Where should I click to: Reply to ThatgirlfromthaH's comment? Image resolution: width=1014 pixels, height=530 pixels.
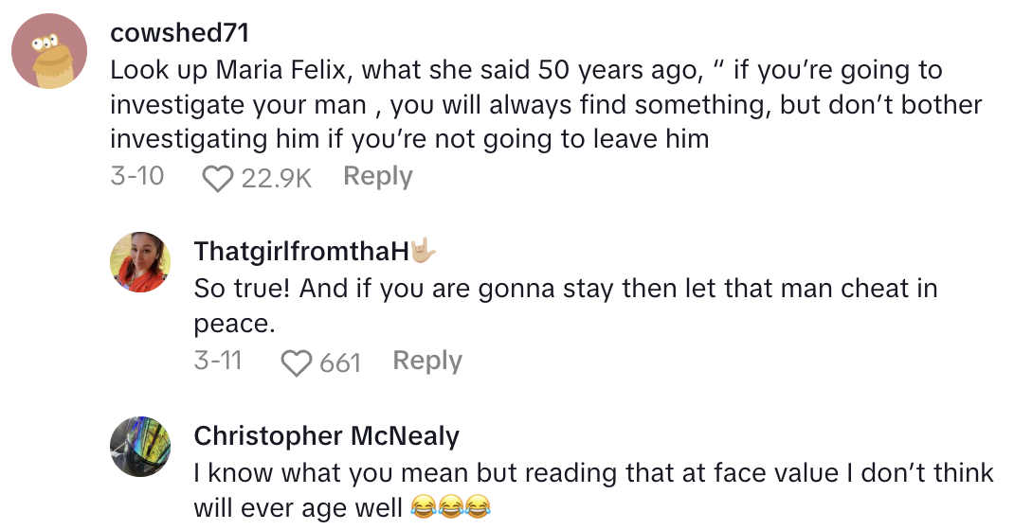427,362
